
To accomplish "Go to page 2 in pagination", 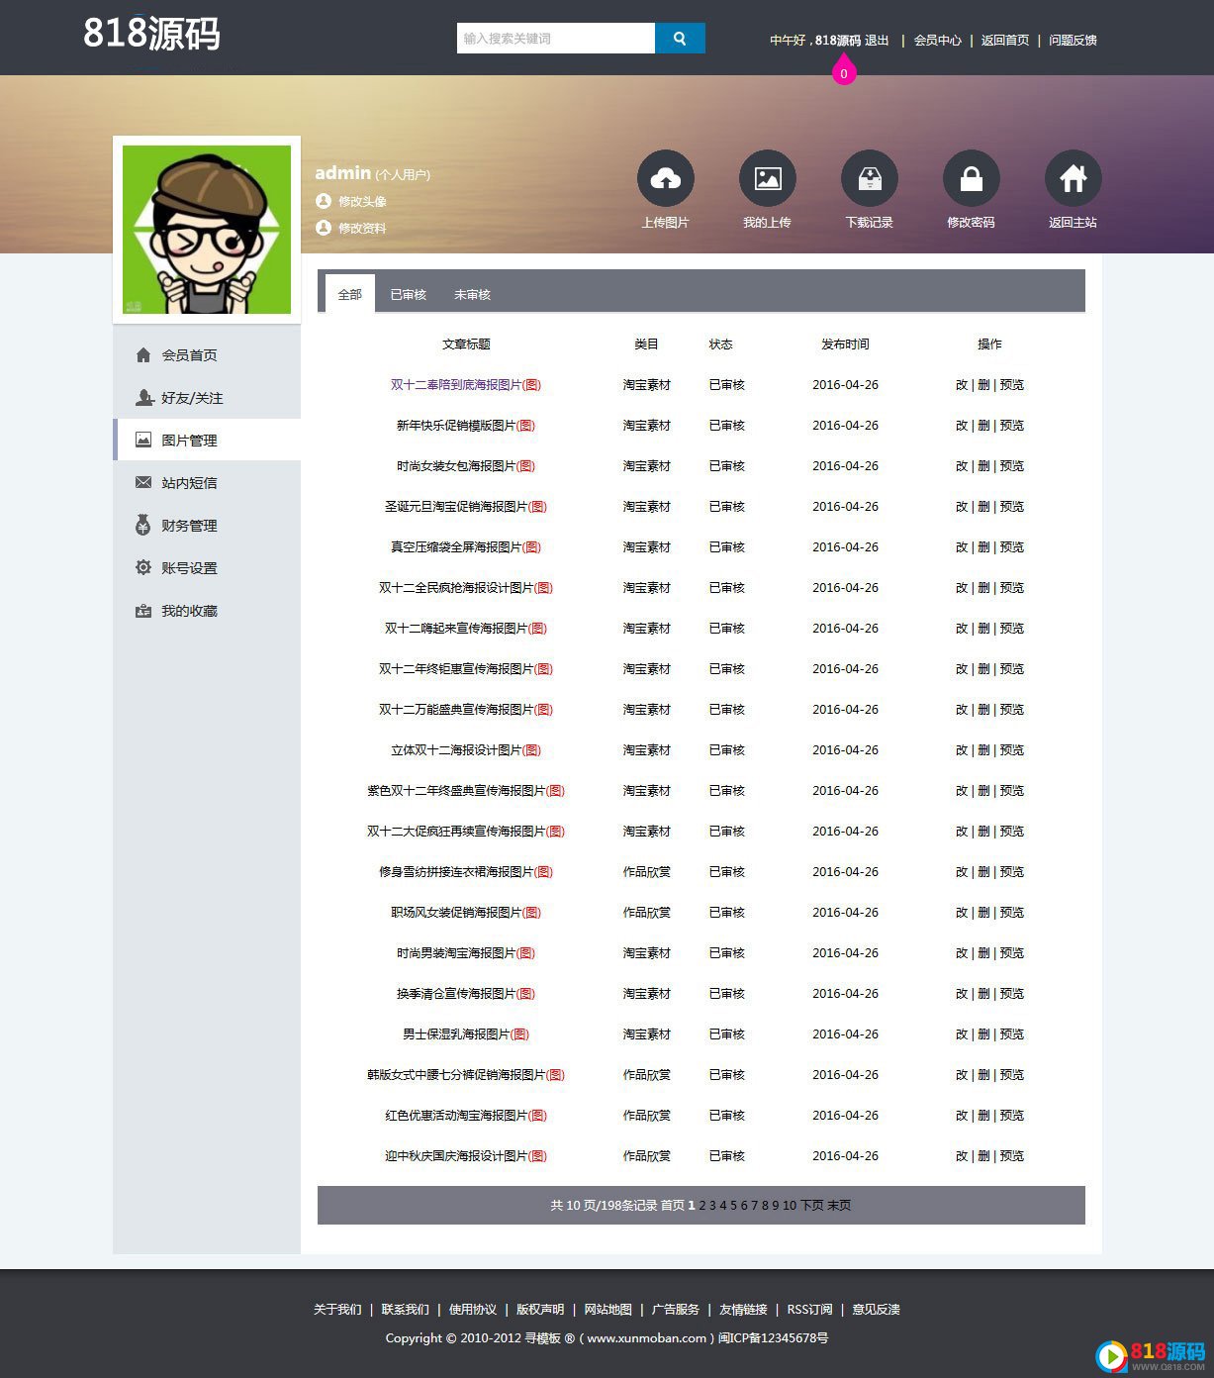I will coord(702,1205).
